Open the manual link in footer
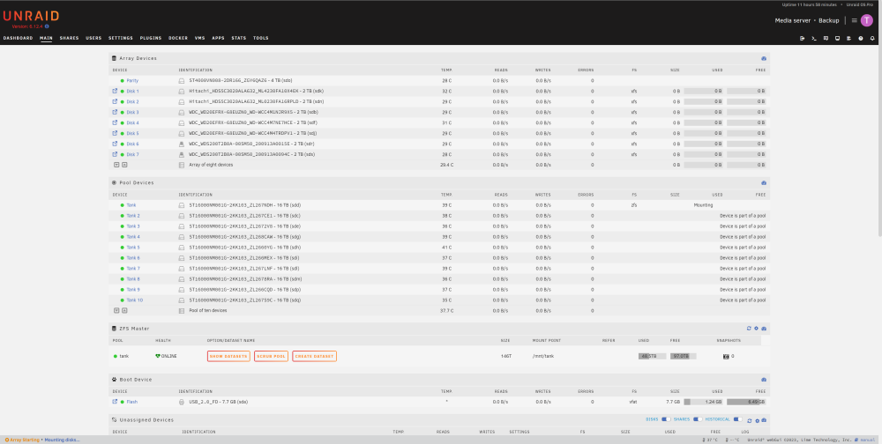The height and width of the screenshot is (444, 882). pyautogui.click(x=865, y=440)
